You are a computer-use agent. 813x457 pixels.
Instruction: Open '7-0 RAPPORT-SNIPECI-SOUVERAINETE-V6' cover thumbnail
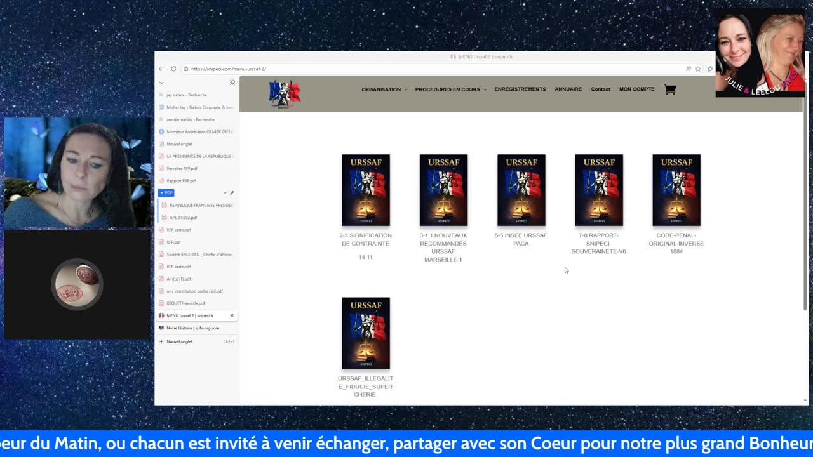pyautogui.click(x=599, y=190)
